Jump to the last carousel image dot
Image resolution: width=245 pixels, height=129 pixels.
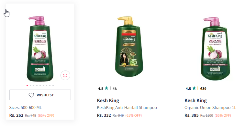click(x=53, y=86)
